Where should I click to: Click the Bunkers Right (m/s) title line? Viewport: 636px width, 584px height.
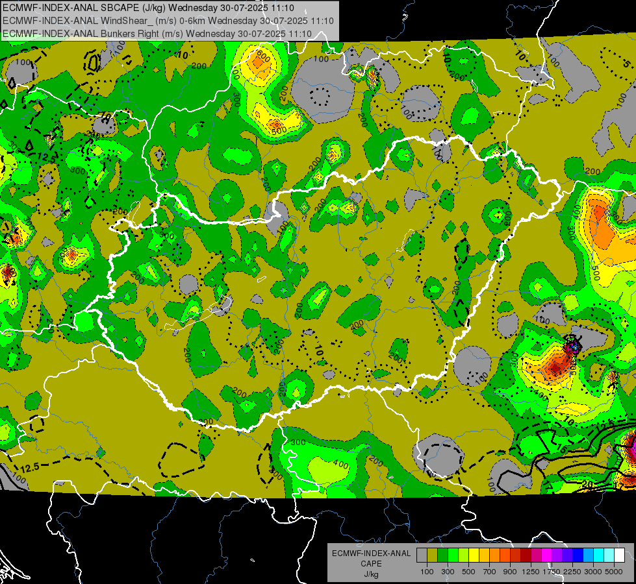point(157,34)
